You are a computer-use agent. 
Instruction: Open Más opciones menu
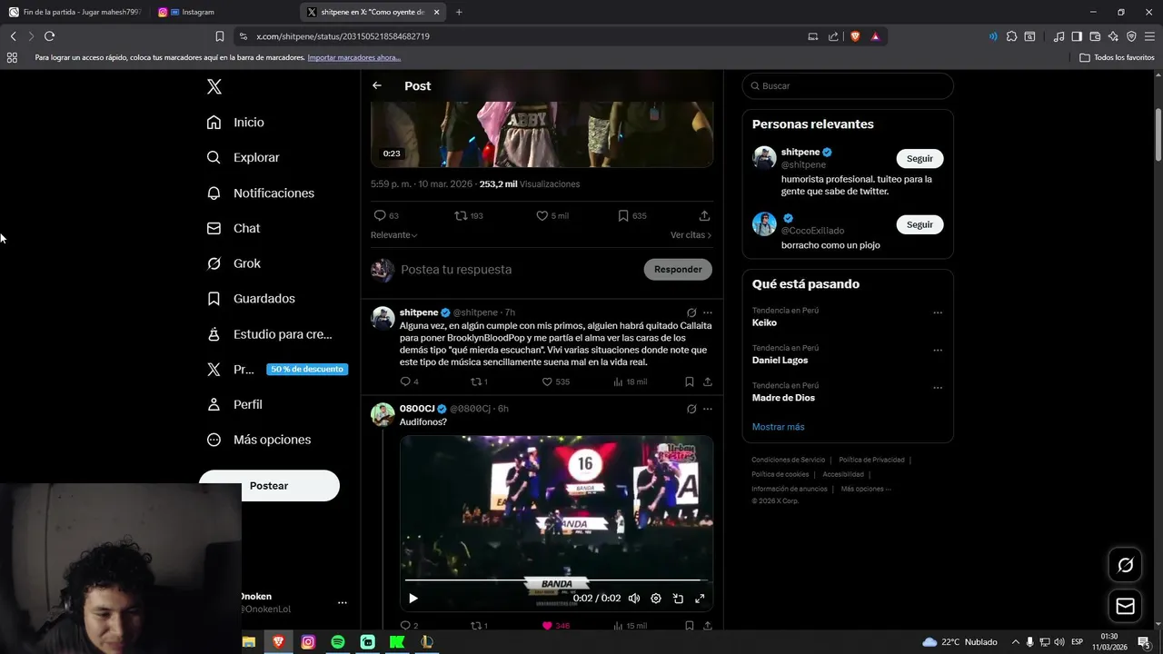pyautogui.click(x=259, y=440)
